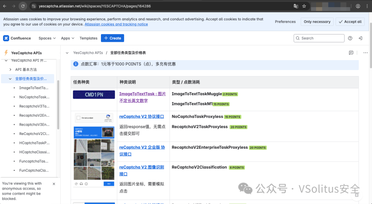The height and width of the screenshot is (204, 372).
Task: Dismiss anonymous access notice with X
Action: click(x=54, y=184)
